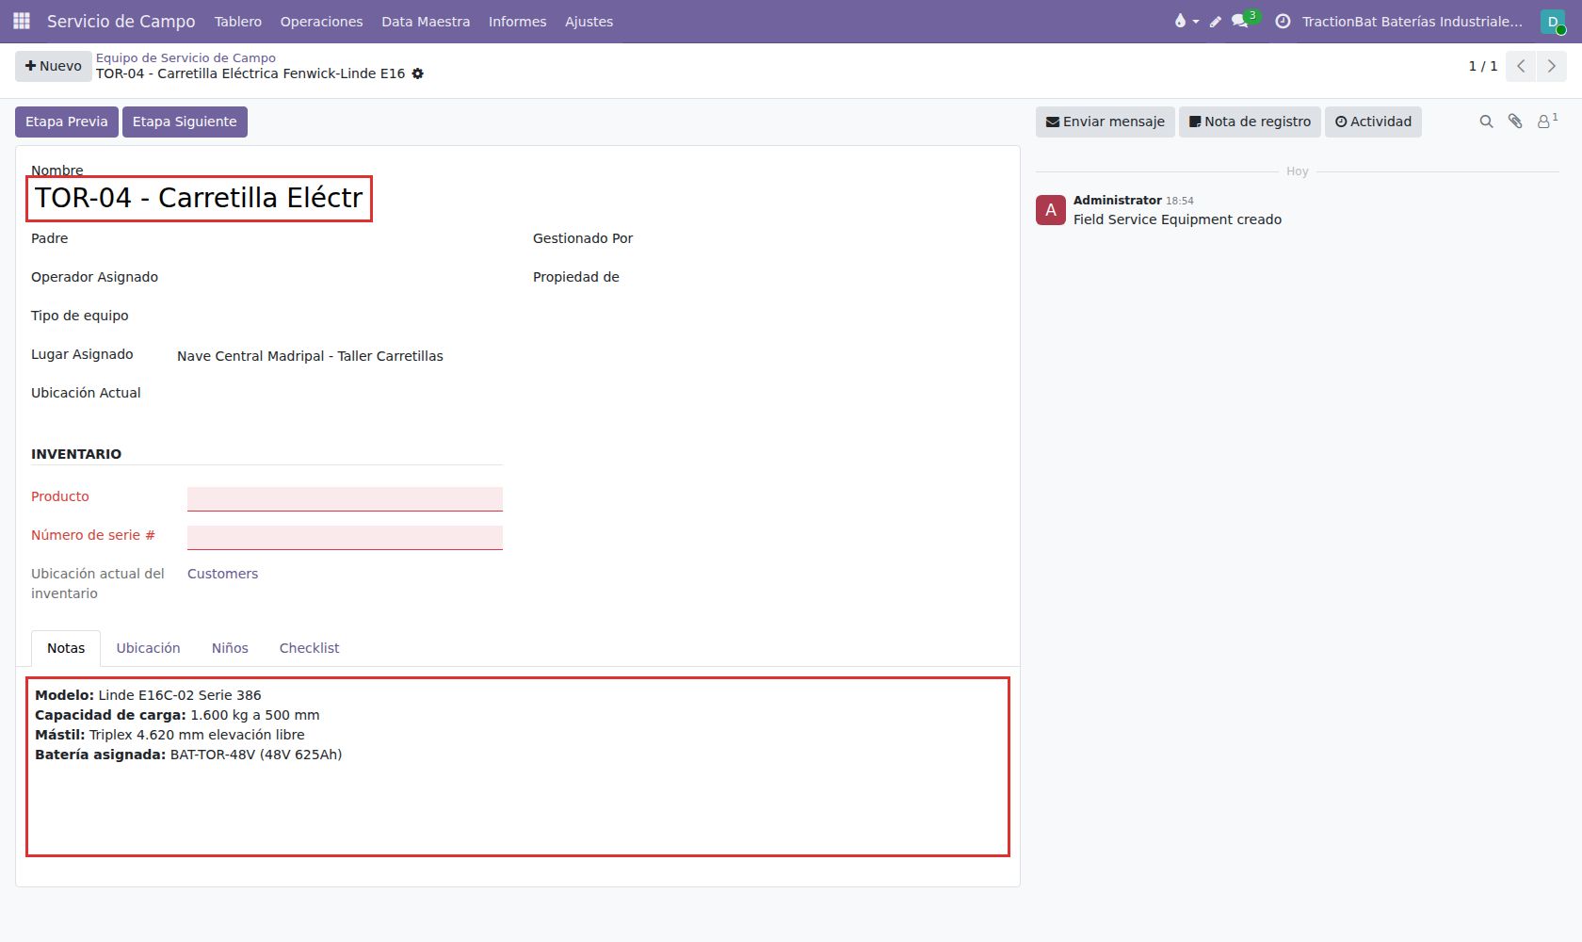Show followers with the person icon
This screenshot has width=1582, height=942.
[x=1547, y=122]
